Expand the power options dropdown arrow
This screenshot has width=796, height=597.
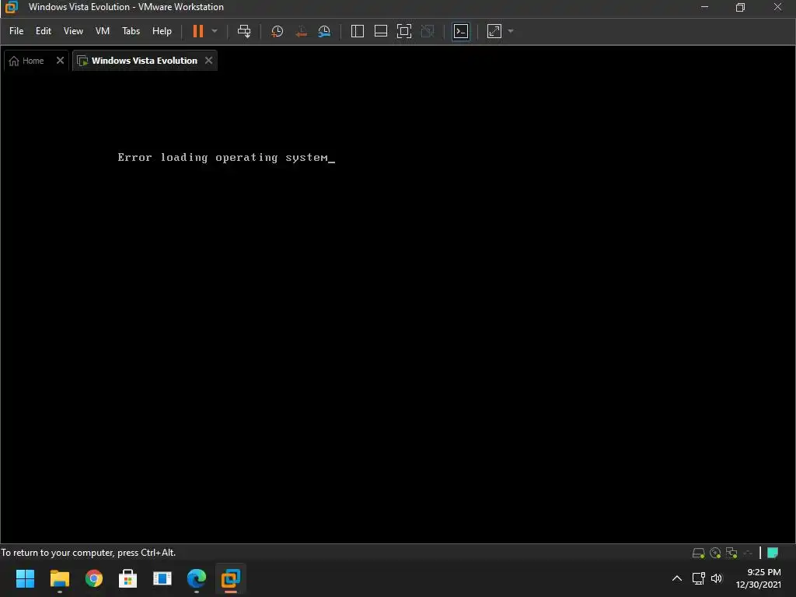(215, 31)
